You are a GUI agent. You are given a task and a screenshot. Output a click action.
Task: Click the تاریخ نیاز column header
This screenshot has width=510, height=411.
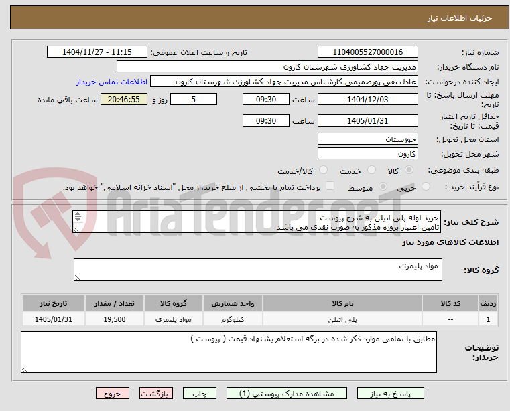[x=54, y=303]
